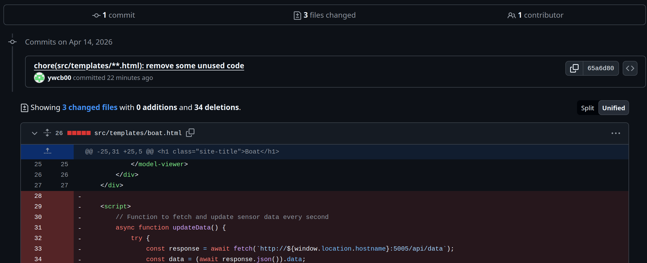This screenshot has width=647, height=263.
Task: Open the 3 changed files link
Action: tap(90, 107)
